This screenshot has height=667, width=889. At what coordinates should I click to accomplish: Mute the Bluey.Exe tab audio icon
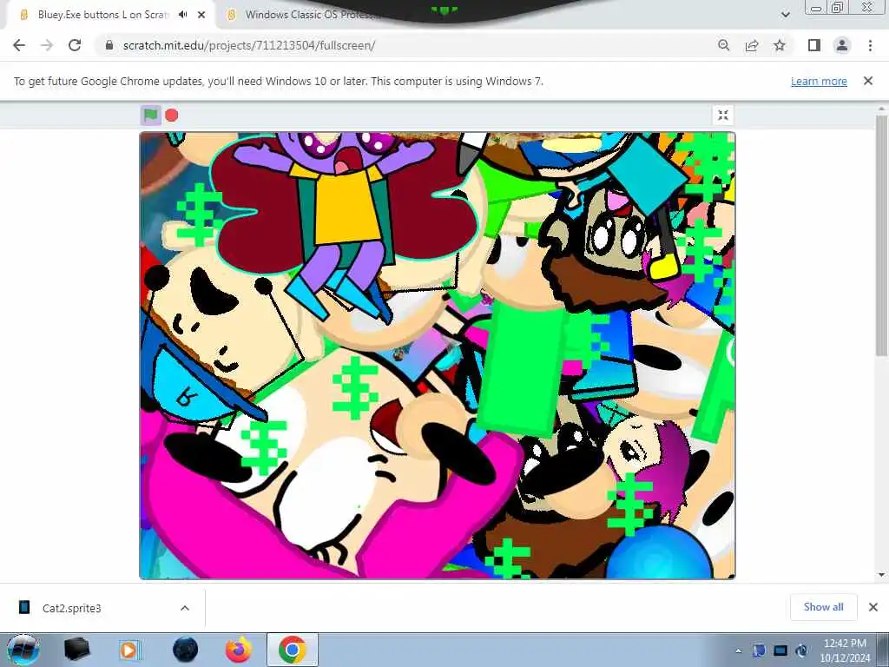tap(182, 15)
